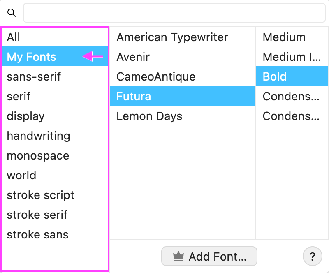329x273 pixels.
Task: Open the world fonts category
Action: pos(21,176)
